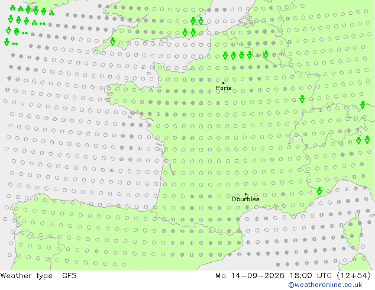This screenshot has width=375, height=290.
Task: Click the Weather type caption text
Action: (26, 276)
